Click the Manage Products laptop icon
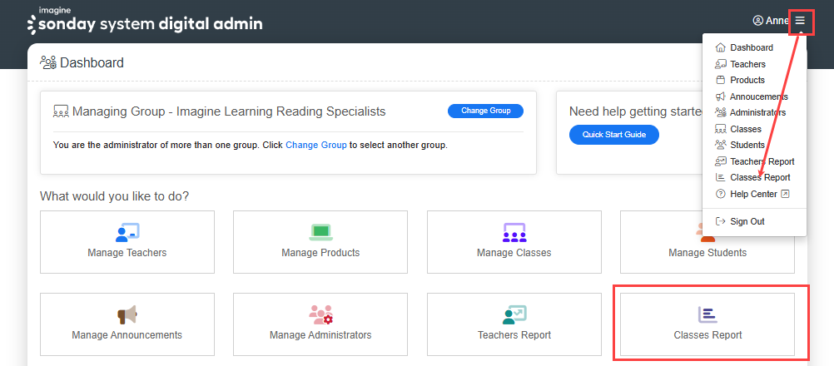Screen dimensions: 834x366 [x=320, y=232]
